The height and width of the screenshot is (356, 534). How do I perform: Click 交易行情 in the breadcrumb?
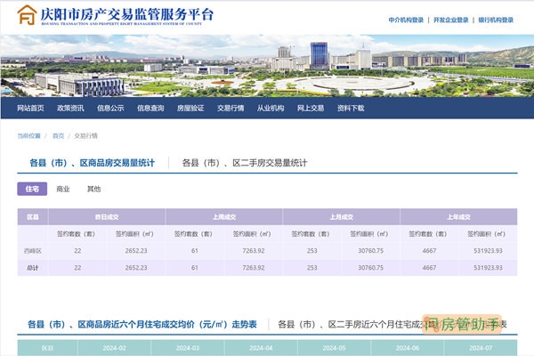85,136
